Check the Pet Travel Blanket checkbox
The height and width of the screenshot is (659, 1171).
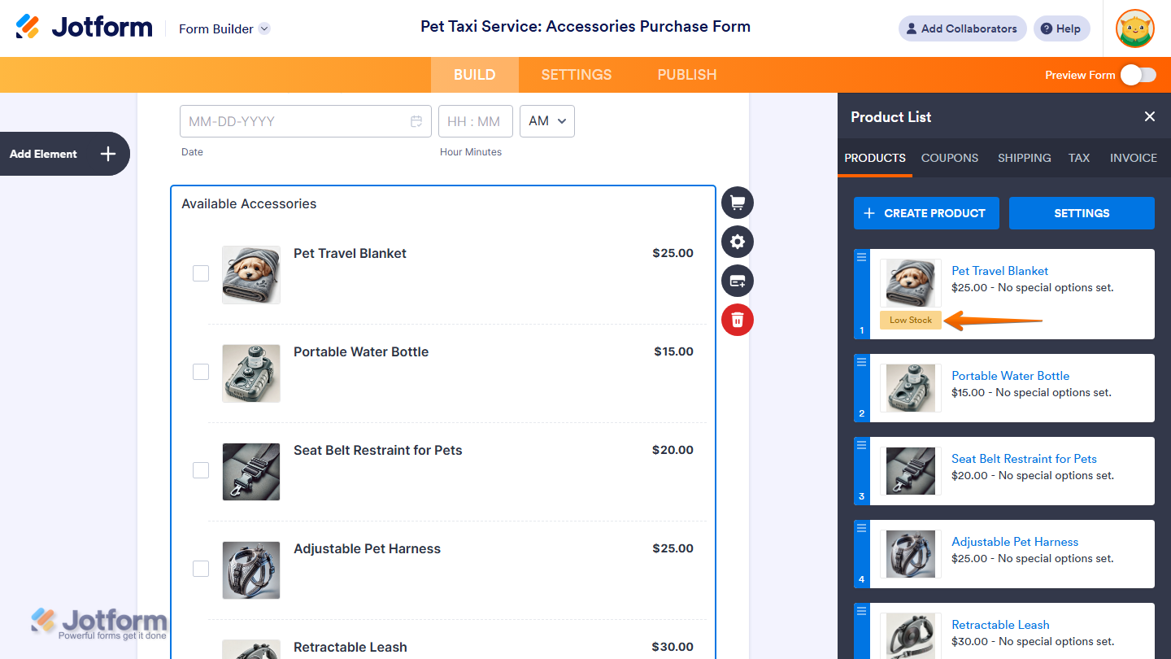201,273
